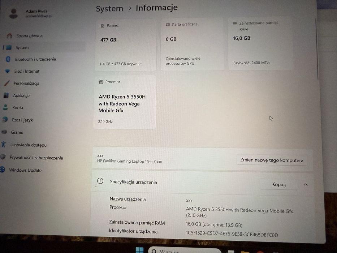Screen dimensions: 337x253
Task: Click the Pamięć storage icon
Action: click(x=103, y=26)
